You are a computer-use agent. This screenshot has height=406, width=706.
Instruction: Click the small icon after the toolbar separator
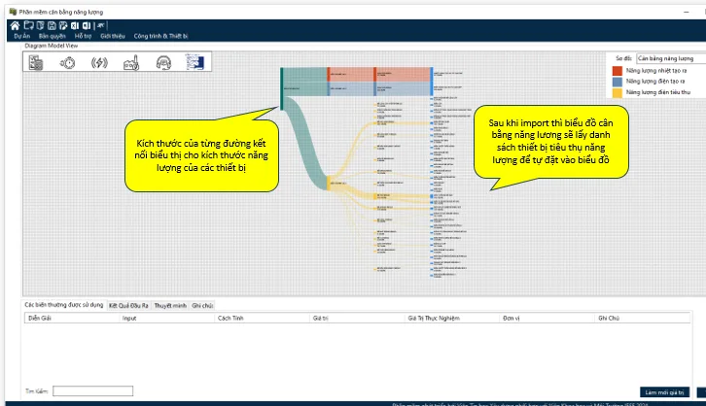(101, 25)
